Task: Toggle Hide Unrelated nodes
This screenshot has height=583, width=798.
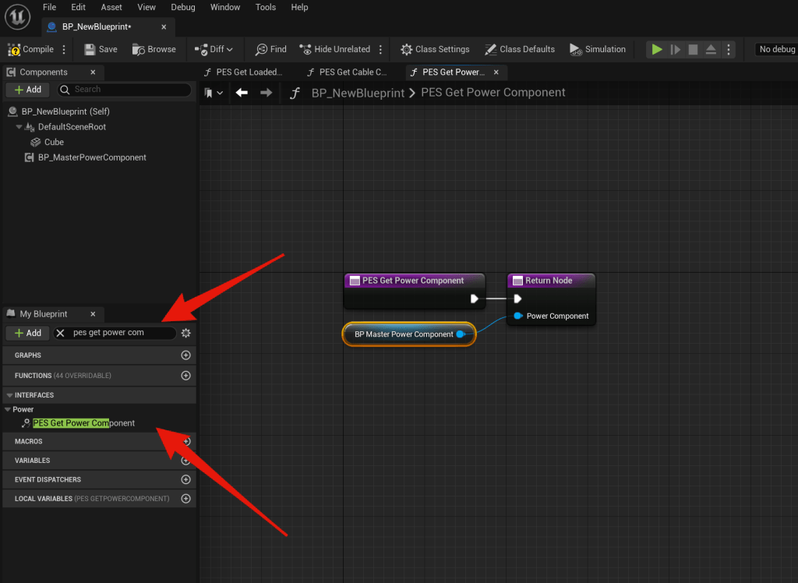Action: pos(334,49)
